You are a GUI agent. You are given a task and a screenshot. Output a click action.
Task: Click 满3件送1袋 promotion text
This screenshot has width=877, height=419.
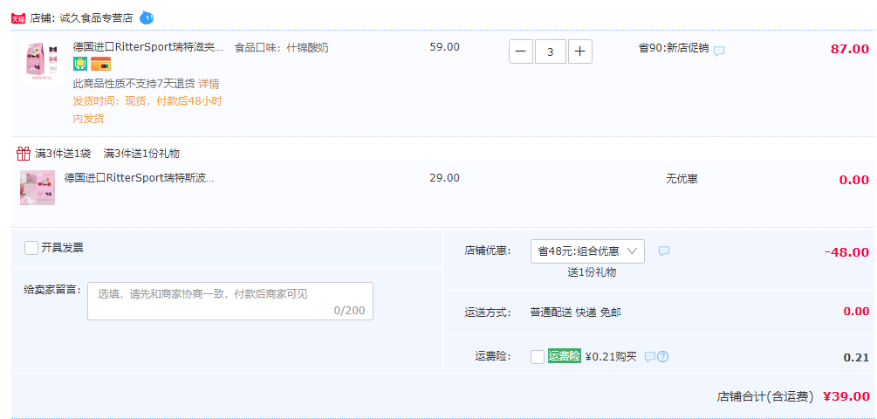[63, 154]
